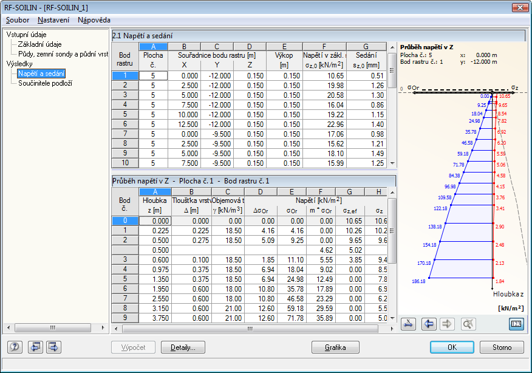This screenshot has width=532, height=373.
Task: Click Výsledky tree heading
Action: click(19, 64)
